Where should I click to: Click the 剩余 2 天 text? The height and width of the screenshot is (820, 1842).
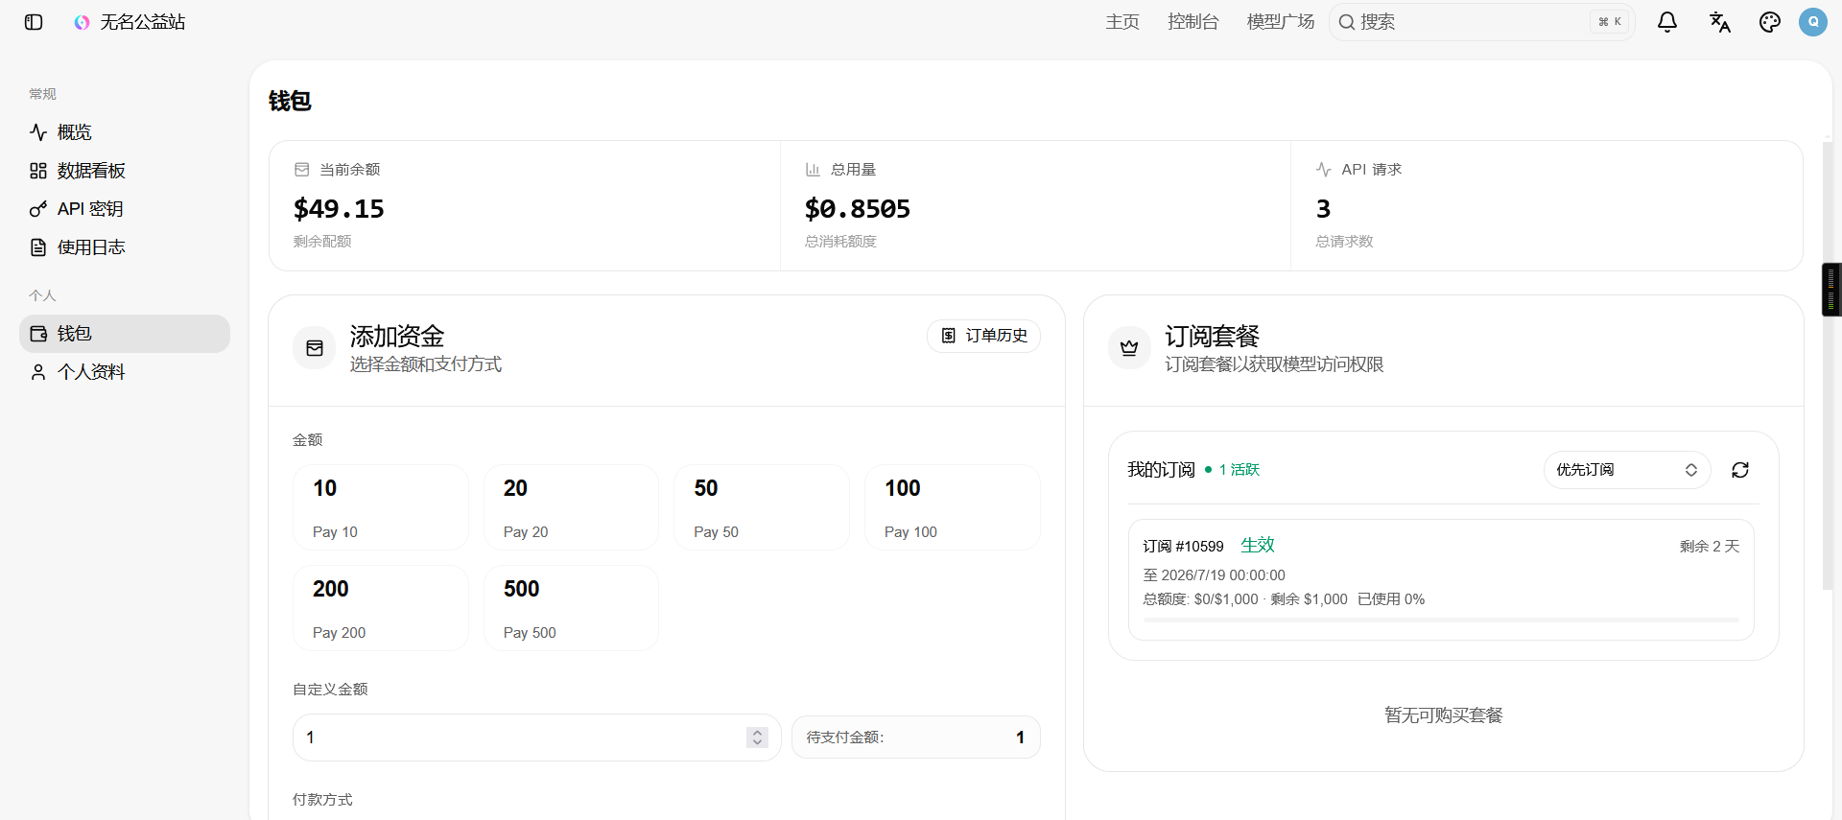coord(1710,547)
